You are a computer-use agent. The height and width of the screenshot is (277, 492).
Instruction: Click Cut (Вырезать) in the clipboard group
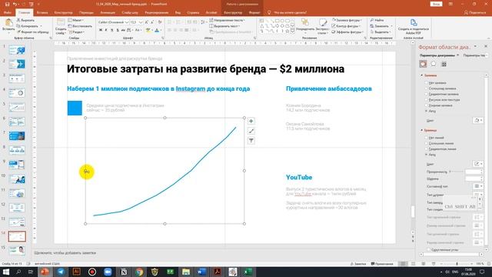point(25,21)
